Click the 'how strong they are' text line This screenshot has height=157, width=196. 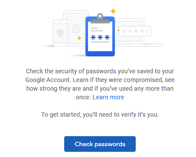tap(100, 88)
